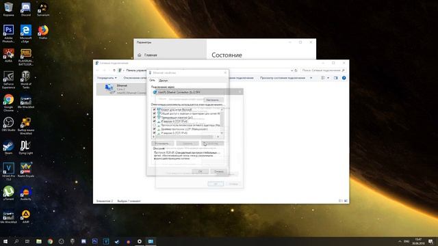Viewport: 438px width, 246px height.
Task: Open the help icon in Network Connections
Action: click(x=344, y=78)
